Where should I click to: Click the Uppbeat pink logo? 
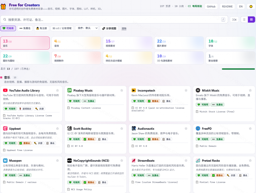[5, 129]
